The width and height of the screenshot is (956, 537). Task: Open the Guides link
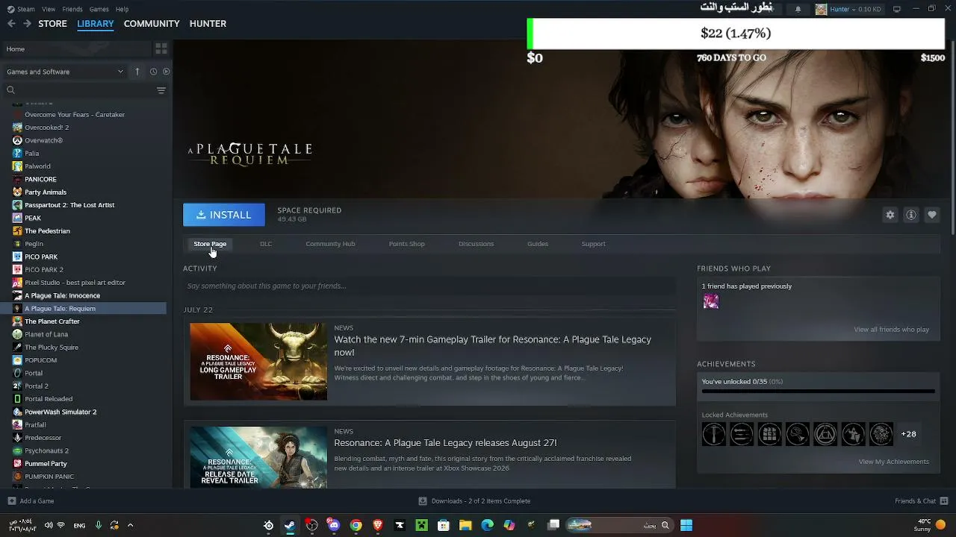pos(538,244)
